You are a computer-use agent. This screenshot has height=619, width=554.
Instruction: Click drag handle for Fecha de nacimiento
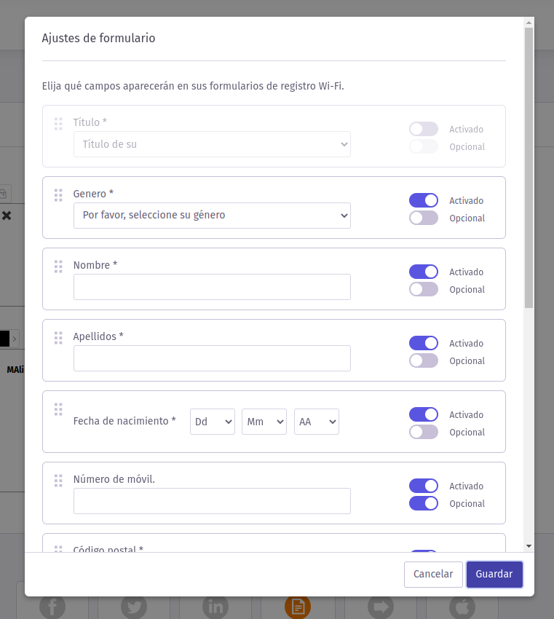coord(58,409)
